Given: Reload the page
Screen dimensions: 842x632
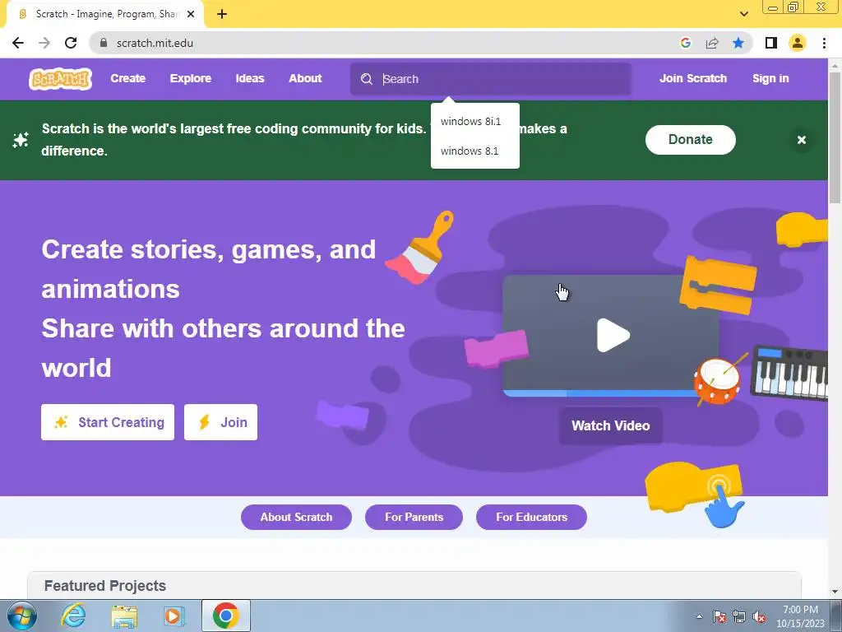Looking at the screenshot, I should [71, 43].
